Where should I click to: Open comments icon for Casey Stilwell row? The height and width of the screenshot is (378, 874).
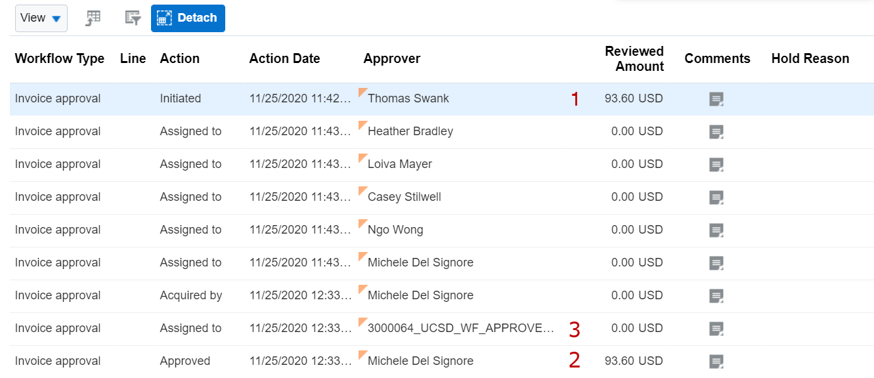tap(716, 198)
